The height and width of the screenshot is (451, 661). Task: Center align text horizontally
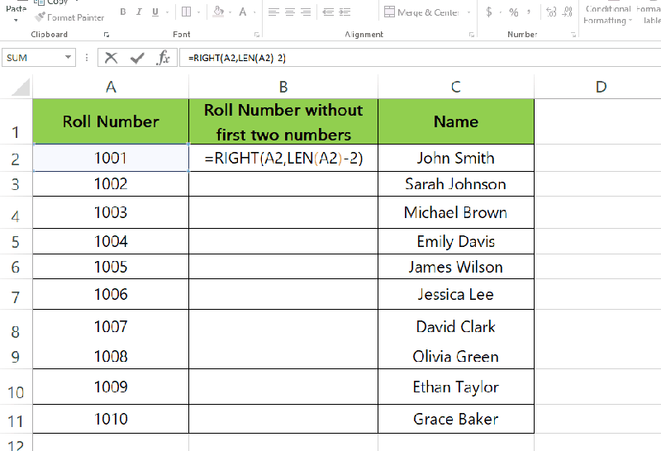pyautogui.click(x=290, y=12)
